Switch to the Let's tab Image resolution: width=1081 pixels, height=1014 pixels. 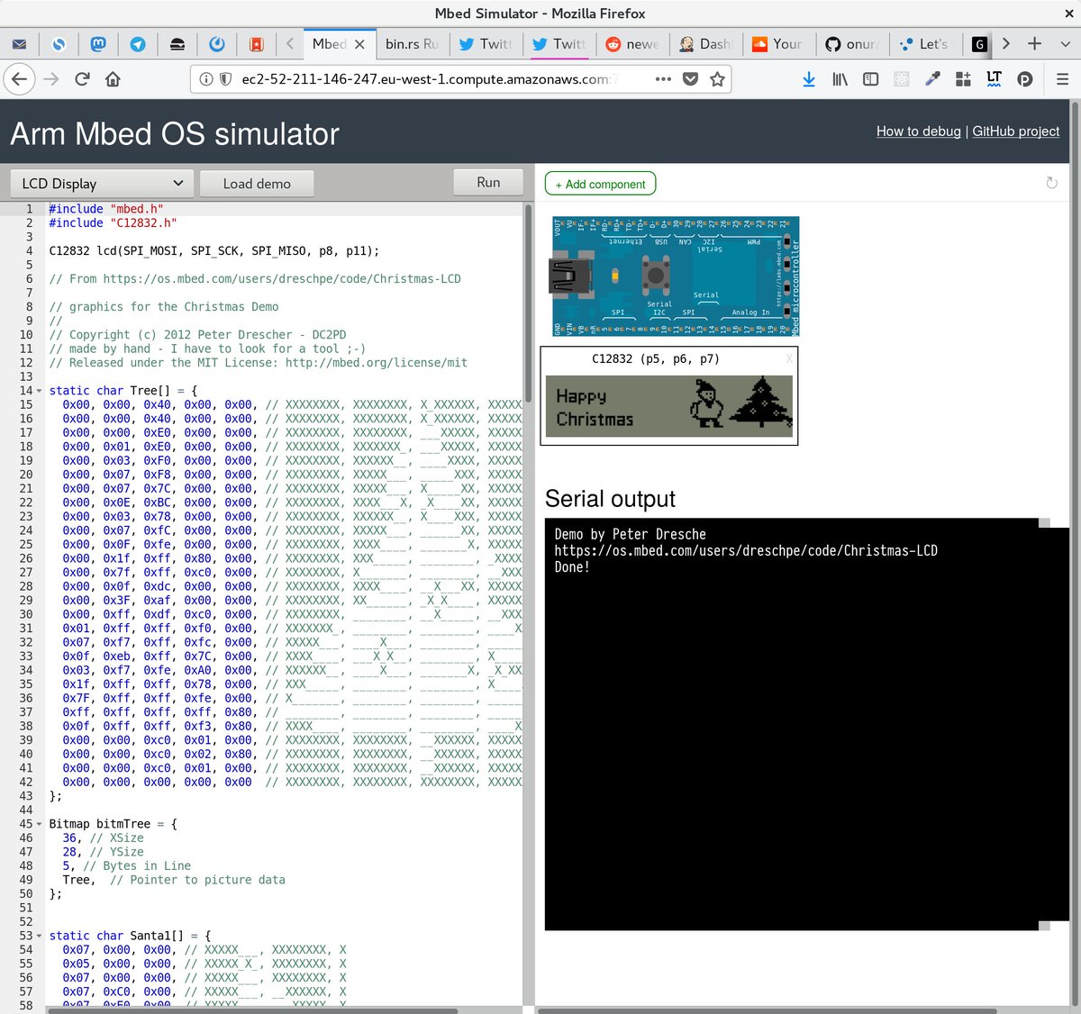tap(925, 44)
